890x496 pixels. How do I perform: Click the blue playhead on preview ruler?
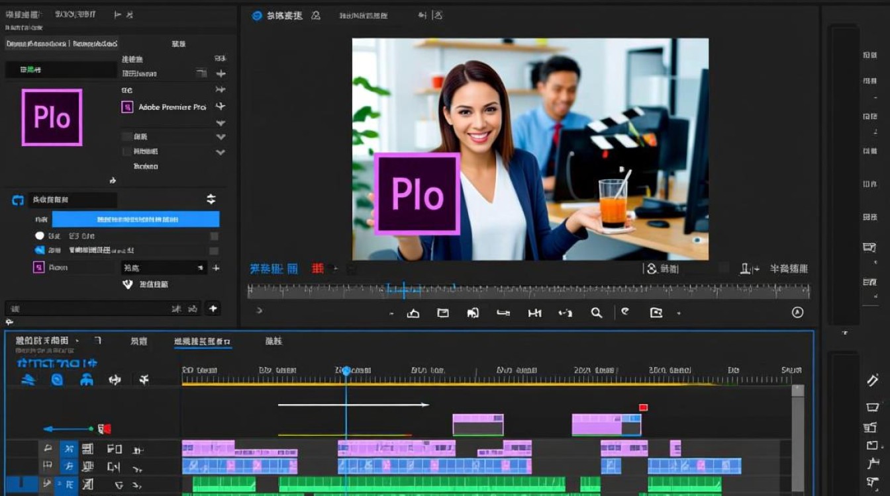click(x=403, y=290)
